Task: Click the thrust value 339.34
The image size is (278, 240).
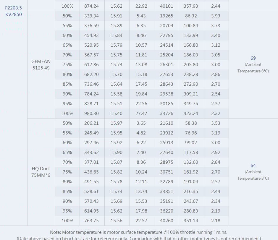Action: pyautogui.click(x=91, y=16)
